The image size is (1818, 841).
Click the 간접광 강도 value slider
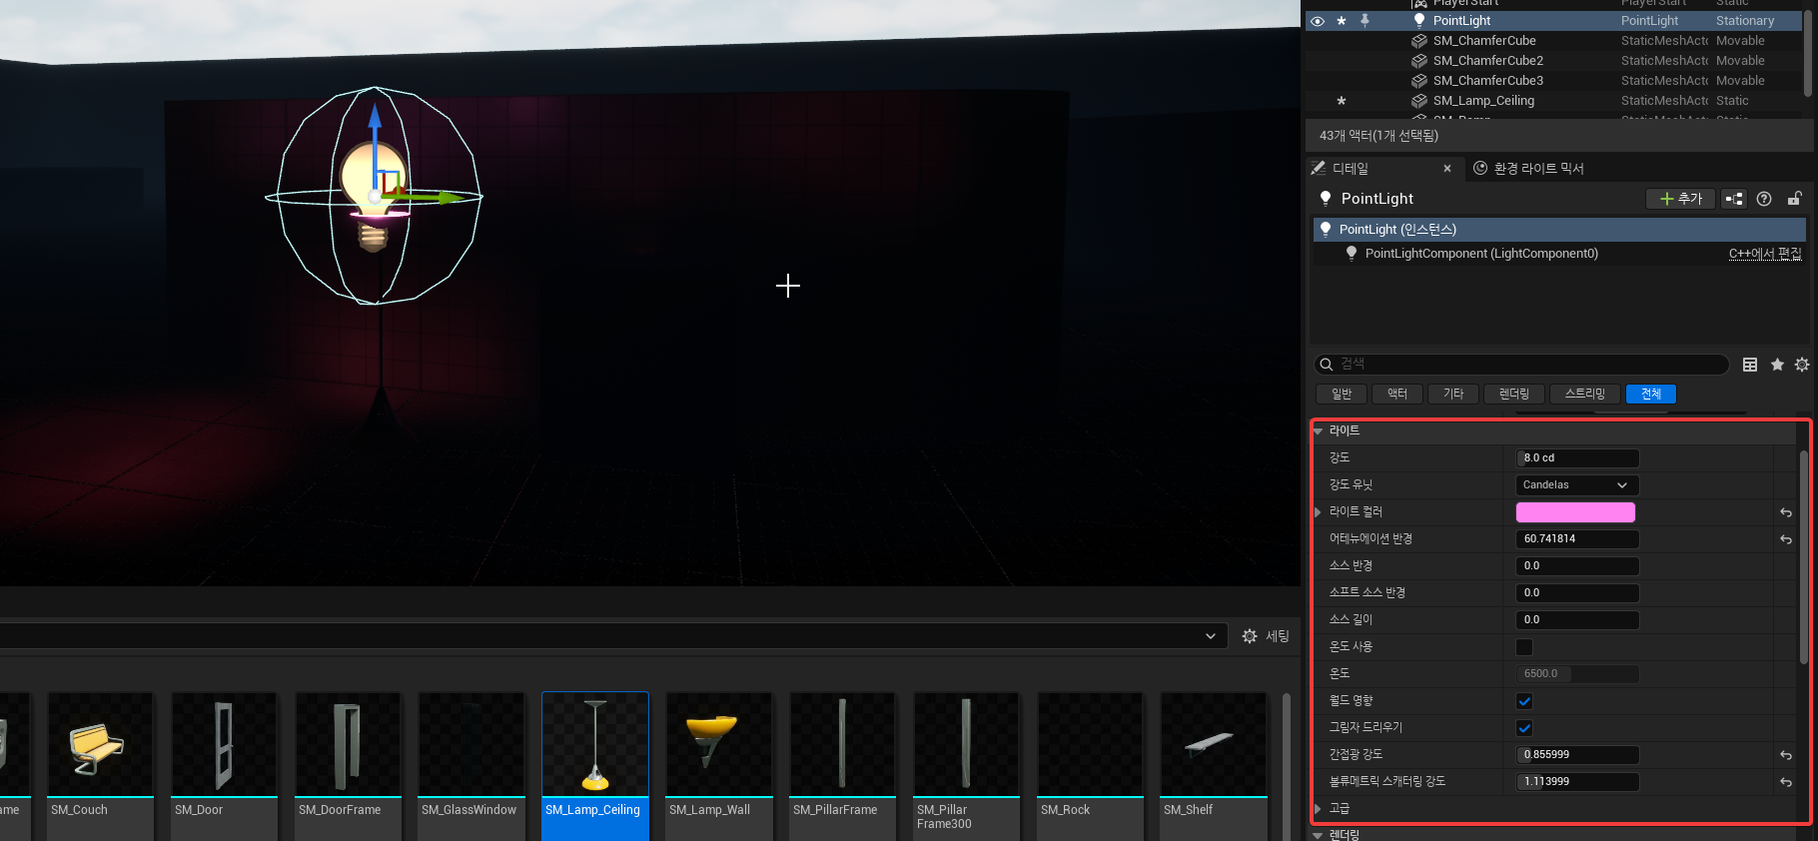coord(1577,755)
